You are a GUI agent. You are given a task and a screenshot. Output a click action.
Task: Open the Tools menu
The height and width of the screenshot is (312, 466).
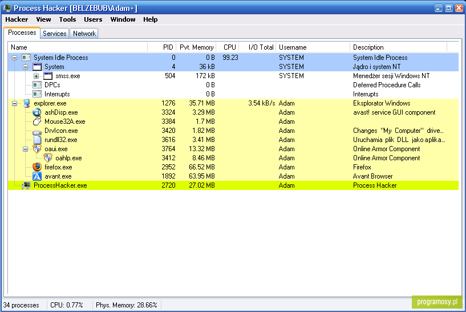click(67, 19)
